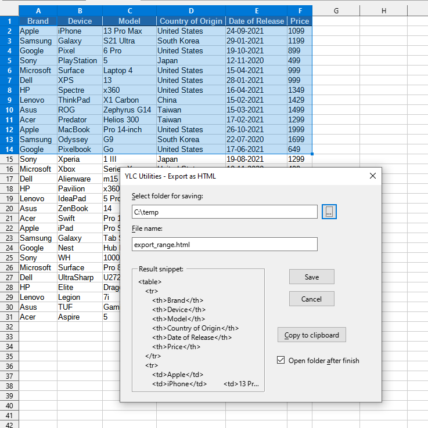Click the UltraSharp cell
Screen dimensions: 428x428
[80, 277]
